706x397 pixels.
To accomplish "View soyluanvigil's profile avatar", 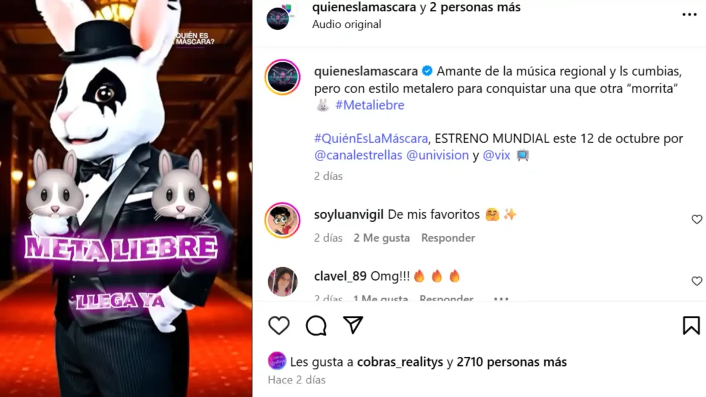I will coord(282,220).
